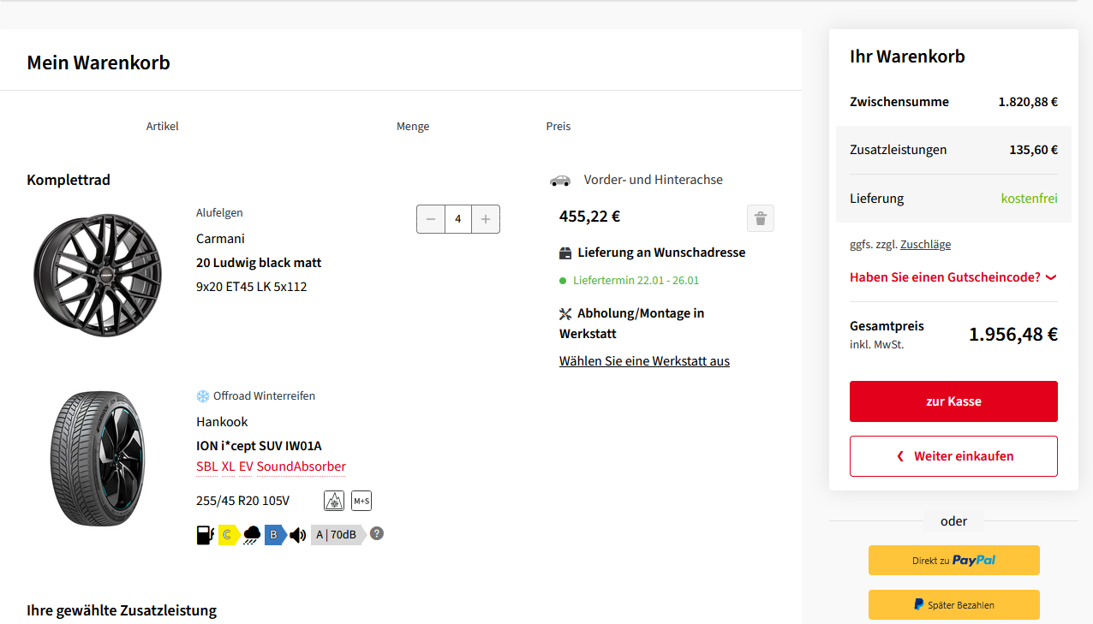Click the fuel efficiency label icon
This screenshot has width=1093, height=624.
[206, 535]
